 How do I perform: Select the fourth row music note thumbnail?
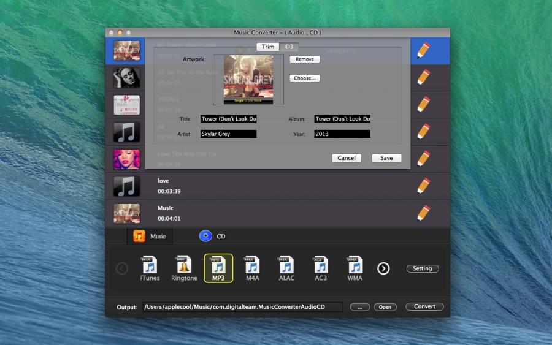tap(127, 132)
